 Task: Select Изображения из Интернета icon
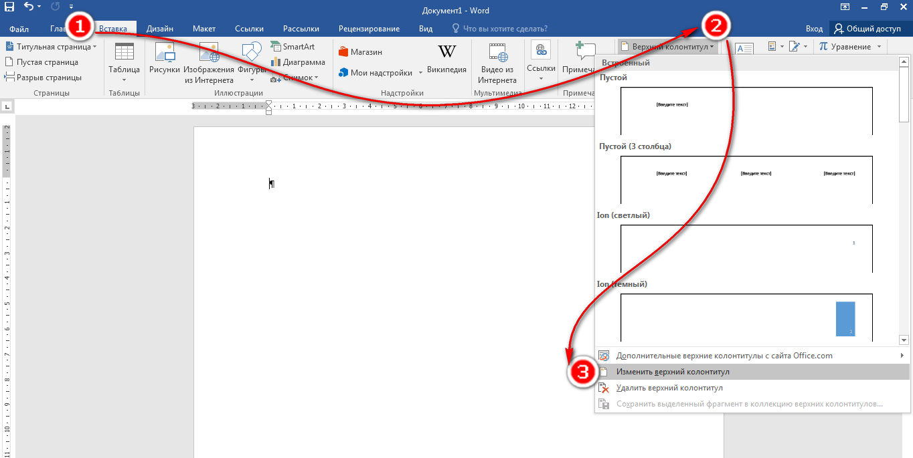pyautogui.click(x=209, y=63)
